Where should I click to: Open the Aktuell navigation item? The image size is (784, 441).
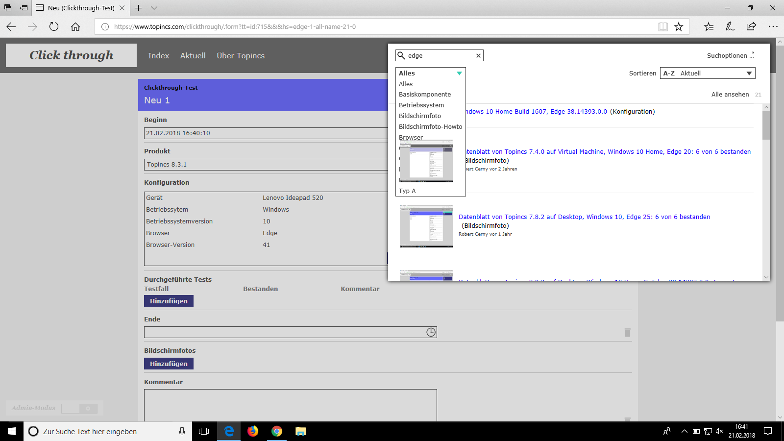(193, 56)
